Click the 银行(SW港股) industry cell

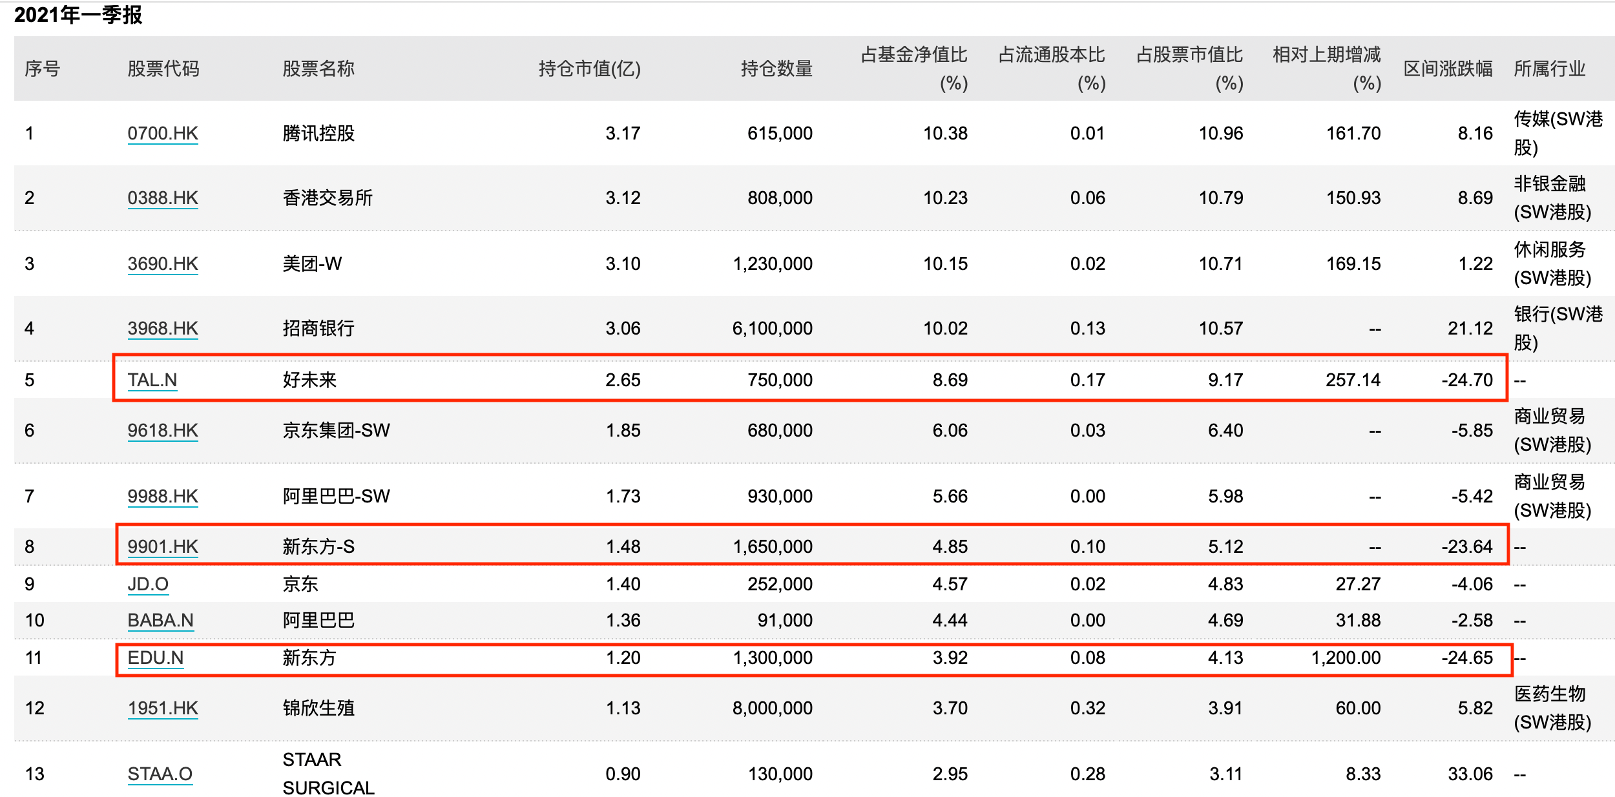point(1558,328)
